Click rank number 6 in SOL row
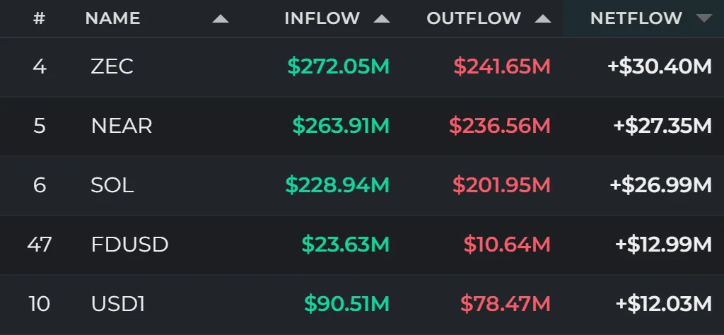This screenshot has height=335, width=724. coord(40,185)
